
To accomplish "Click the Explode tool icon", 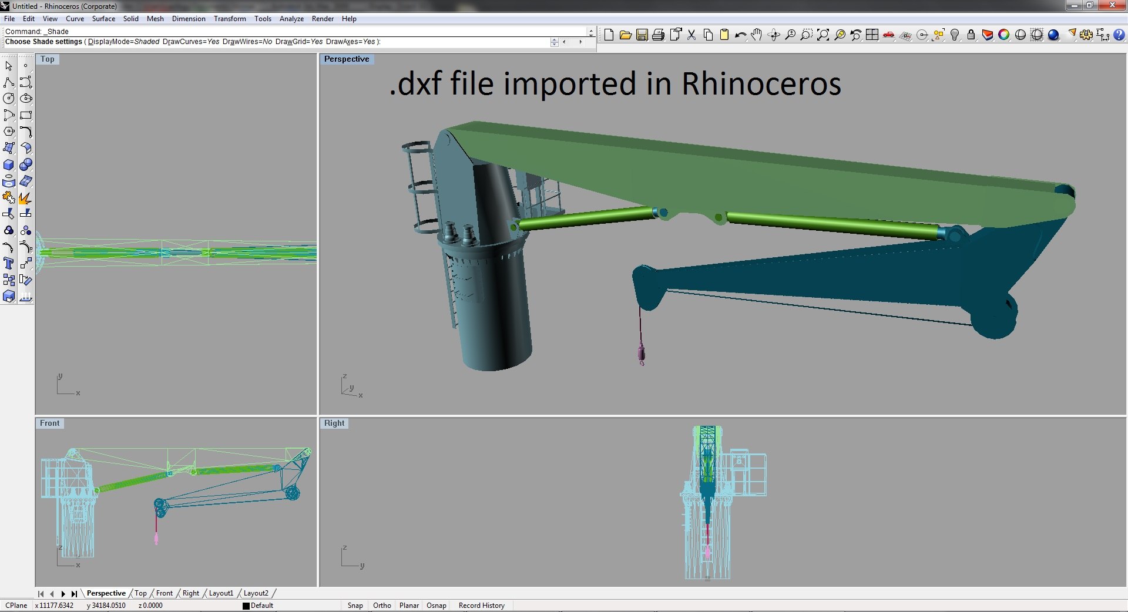I will (26, 198).
